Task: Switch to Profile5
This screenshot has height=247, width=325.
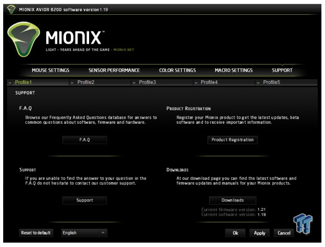Action: 272,82
